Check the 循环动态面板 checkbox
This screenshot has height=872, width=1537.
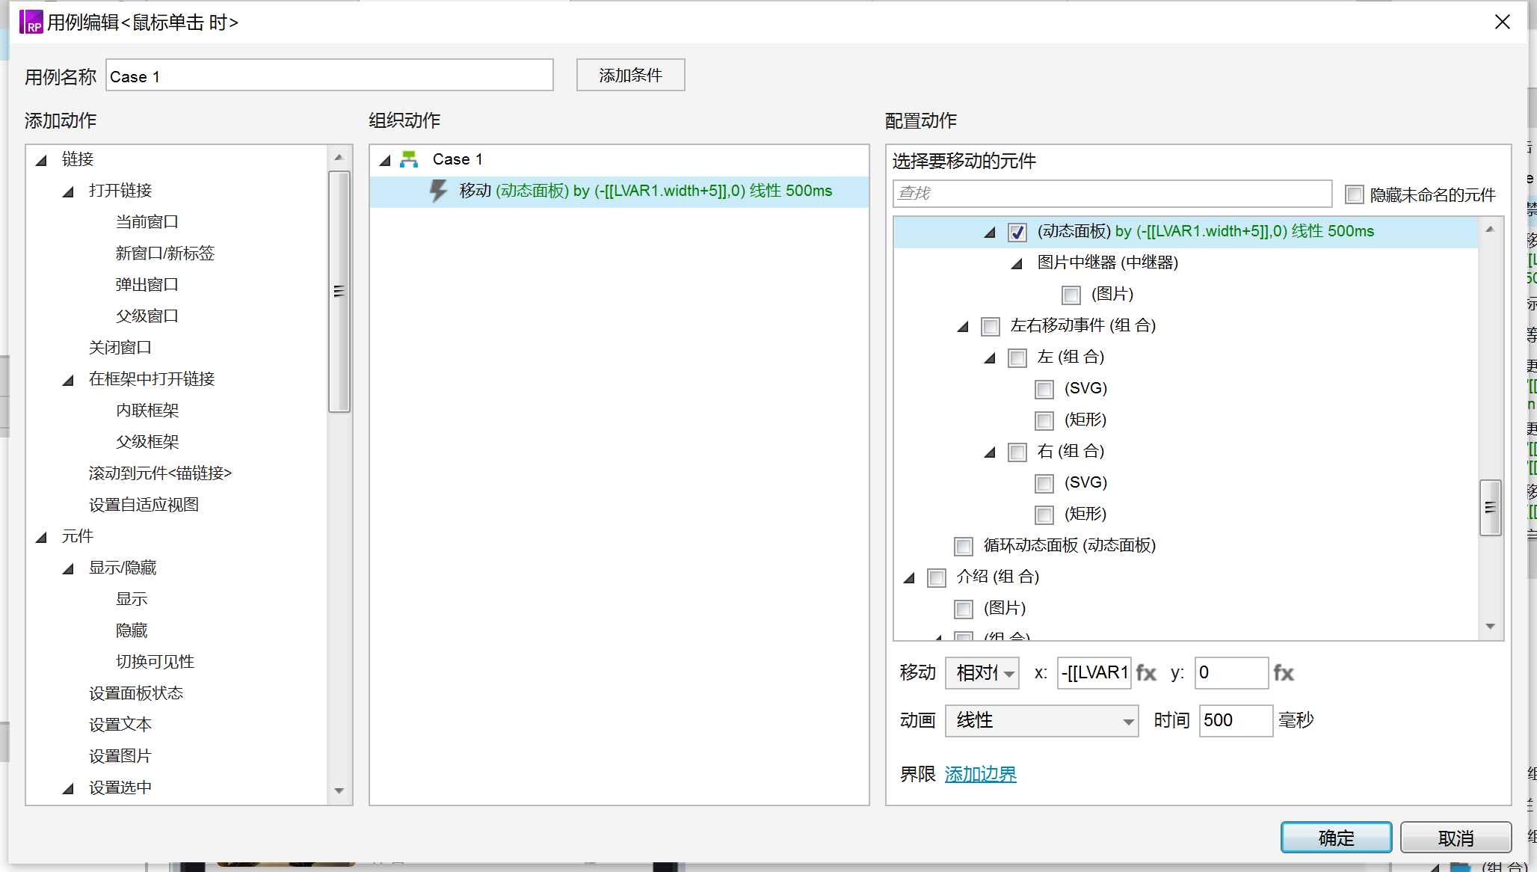click(x=964, y=547)
